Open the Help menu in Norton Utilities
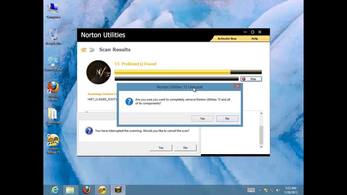Image resolution: width=347 pixels, height=195 pixels. point(255,39)
